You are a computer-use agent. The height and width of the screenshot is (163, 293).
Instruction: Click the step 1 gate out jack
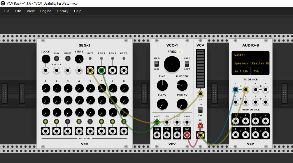point(45,131)
